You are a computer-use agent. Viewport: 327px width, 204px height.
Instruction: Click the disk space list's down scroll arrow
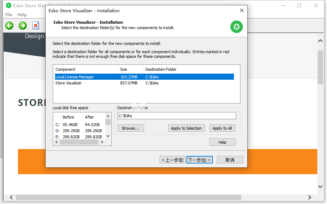click(108, 136)
